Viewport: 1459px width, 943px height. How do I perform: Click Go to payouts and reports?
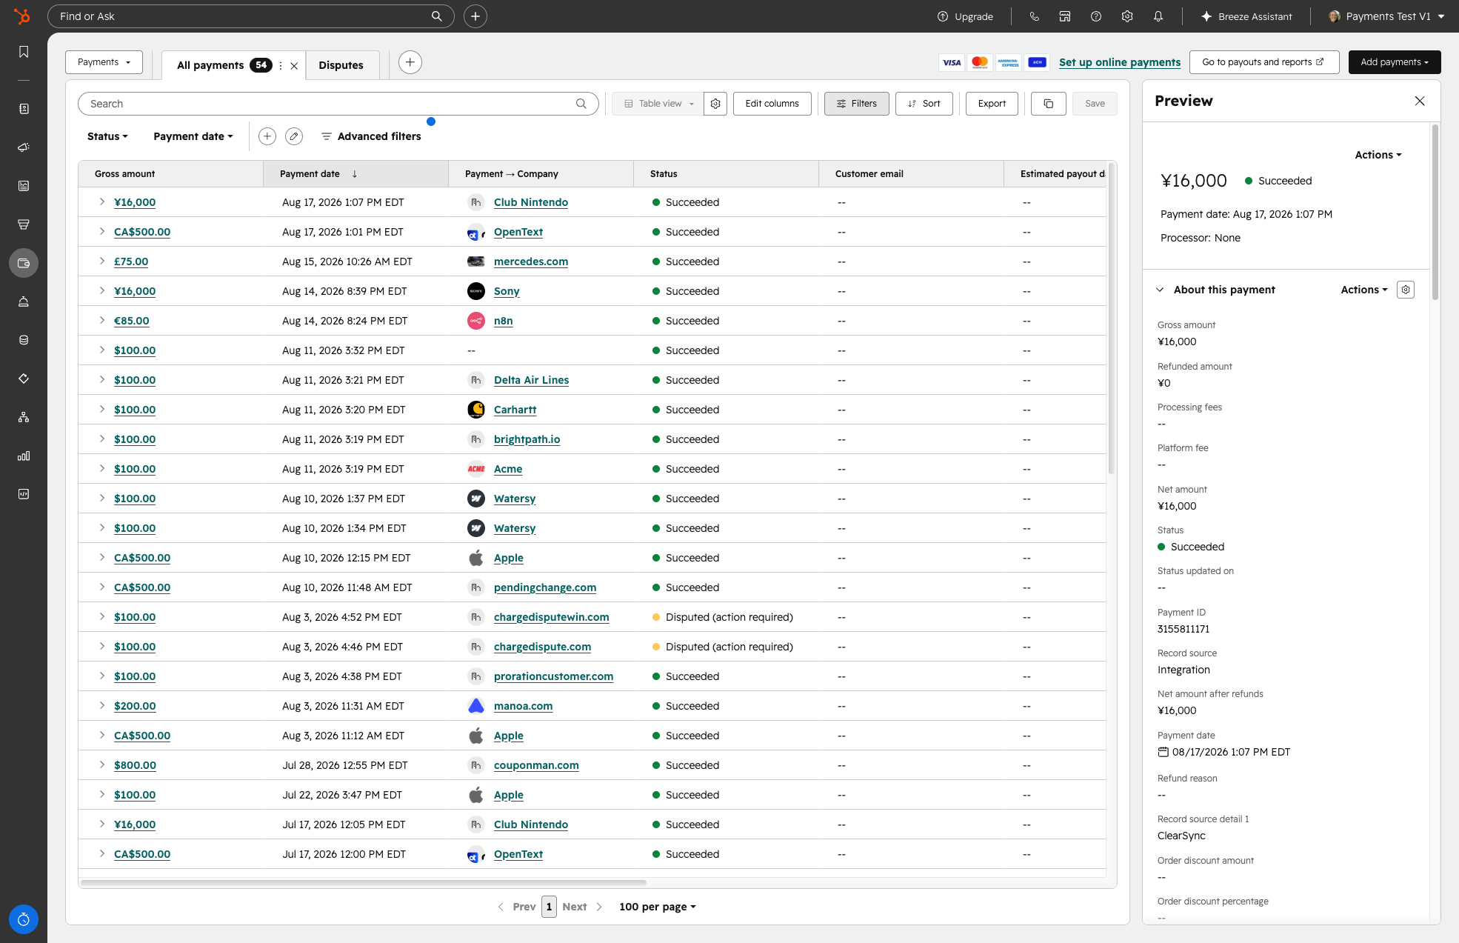pyautogui.click(x=1263, y=62)
